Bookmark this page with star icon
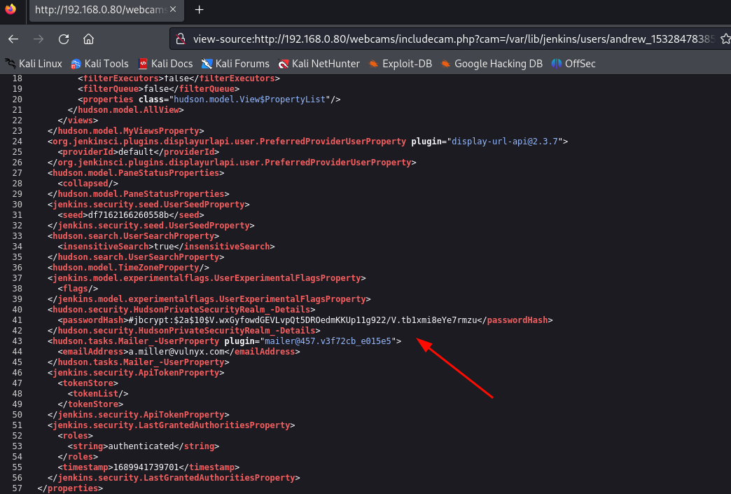Screen dimensions: 731x494 tap(725, 39)
